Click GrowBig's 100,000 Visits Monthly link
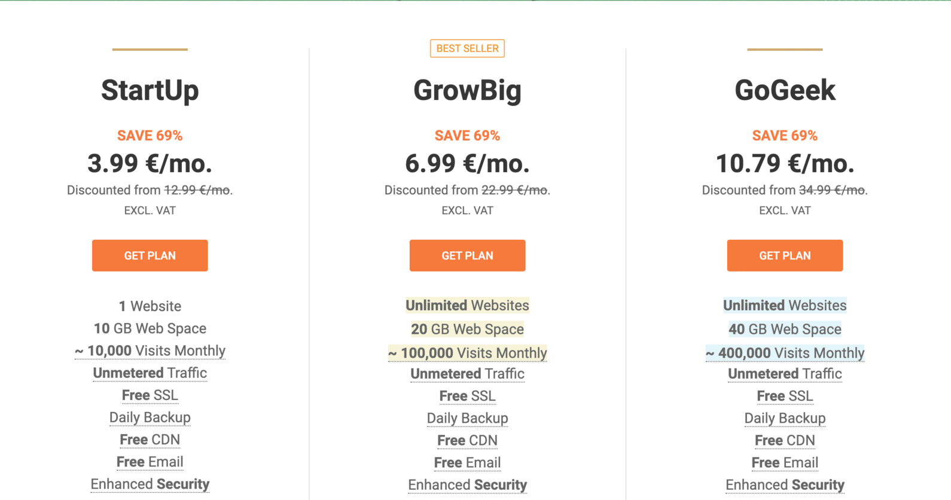Viewport: 951px width, 500px height. point(467,353)
